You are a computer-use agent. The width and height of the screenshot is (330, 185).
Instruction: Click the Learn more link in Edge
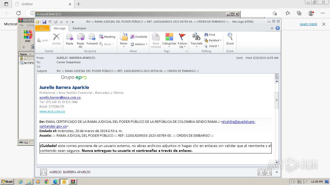pos(308,24)
